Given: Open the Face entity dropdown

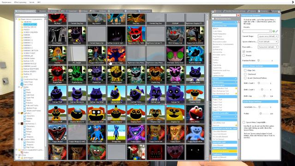Looking at the screenshot, I should coord(268,47).
